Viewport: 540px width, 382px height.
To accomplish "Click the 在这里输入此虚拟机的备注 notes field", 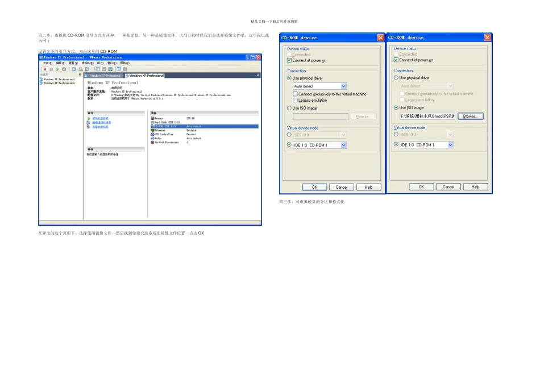I will pos(103,154).
